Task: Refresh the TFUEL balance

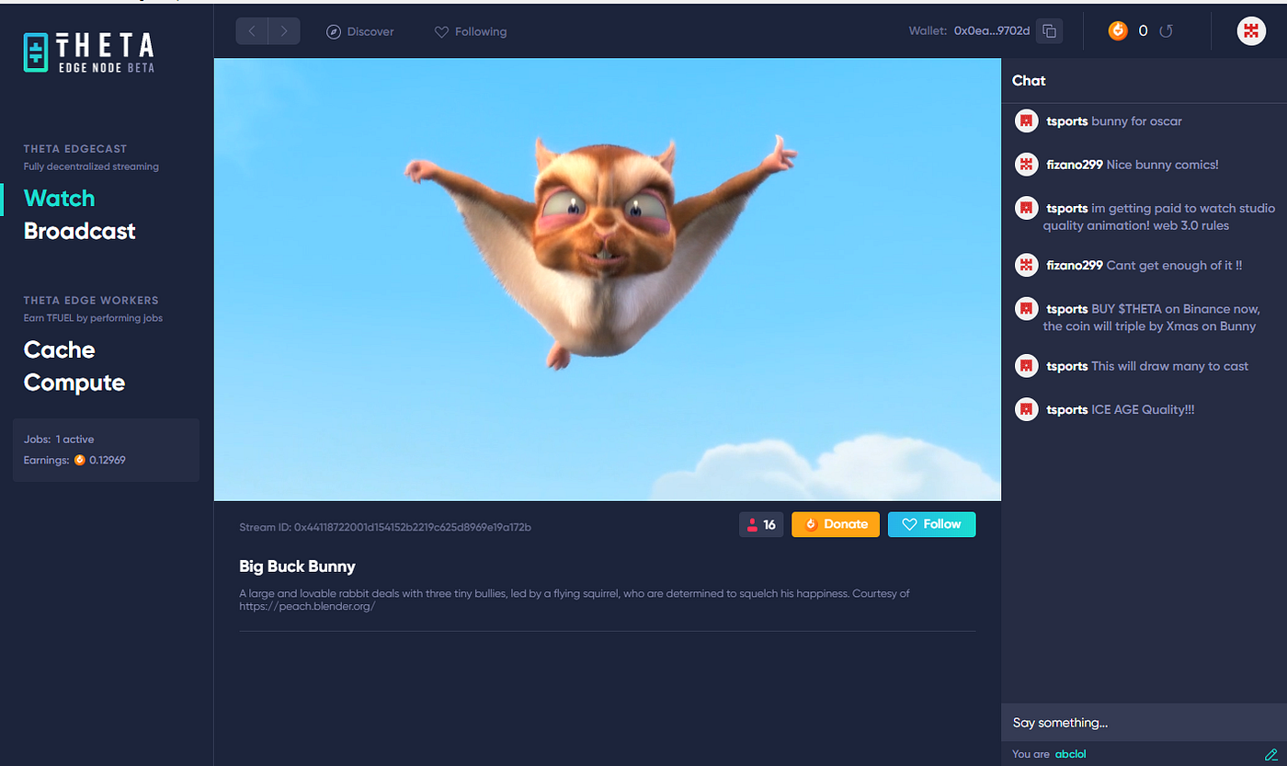Action: (x=1166, y=31)
